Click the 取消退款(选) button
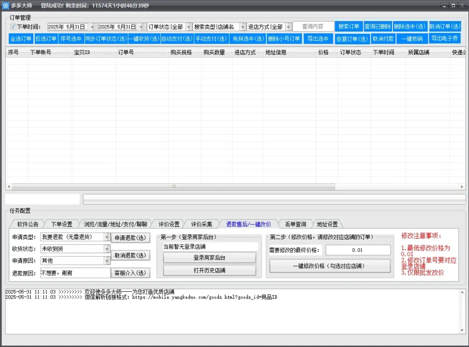The width and height of the screenshot is (469, 347). (131, 255)
